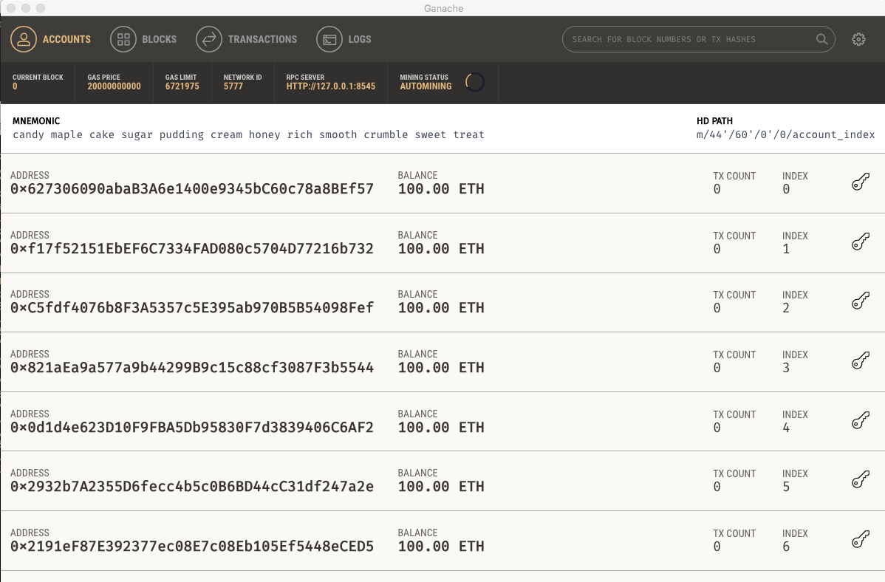Screen dimensions: 885x582
Task: Click the AUTOMINING mining status text
Action: click(x=426, y=86)
